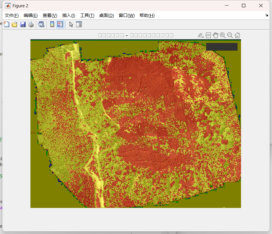Click the Export axes icon above plot
The image size is (272, 234).
(201, 35)
